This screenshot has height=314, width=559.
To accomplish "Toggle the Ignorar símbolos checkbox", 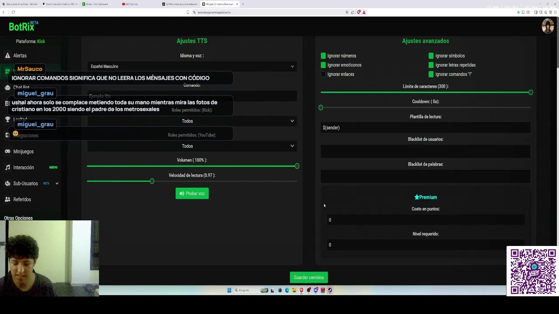I will point(431,56).
